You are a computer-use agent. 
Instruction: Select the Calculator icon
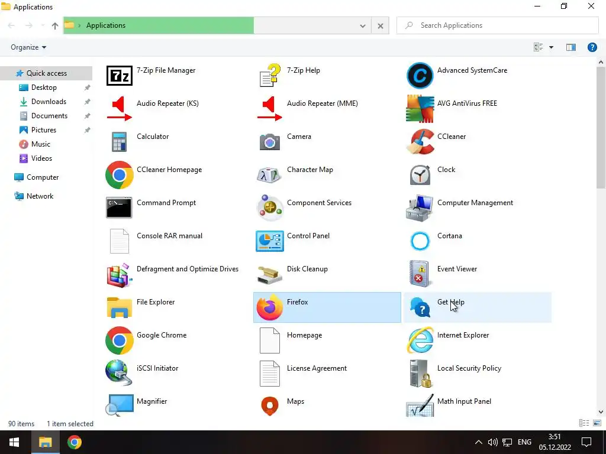pos(120,142)
